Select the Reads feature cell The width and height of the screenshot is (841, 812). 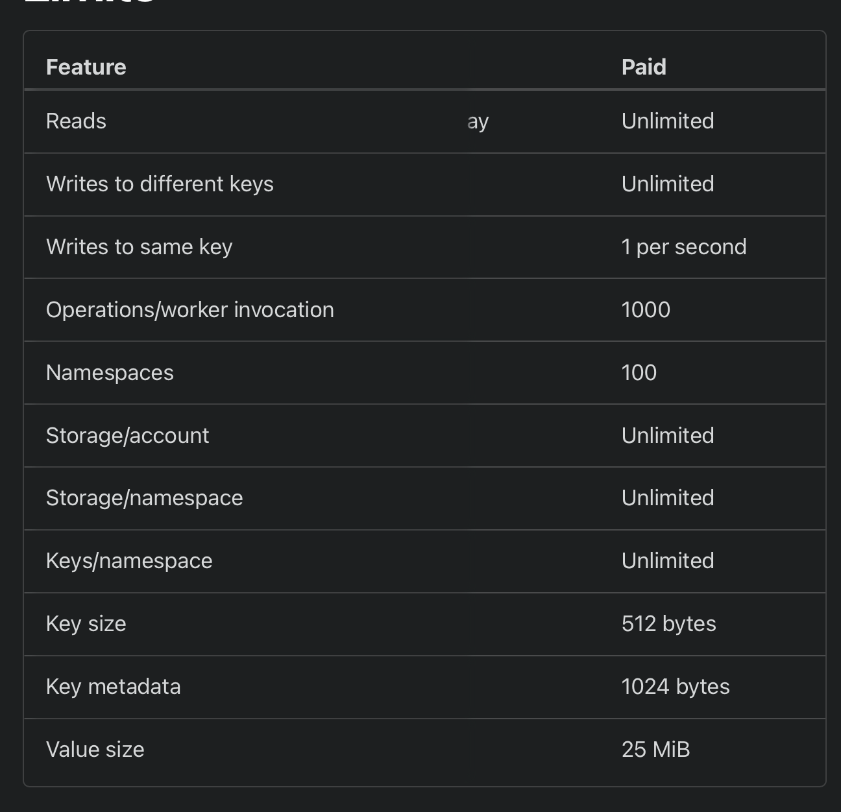pyautogui.click(x=76, y=121)
